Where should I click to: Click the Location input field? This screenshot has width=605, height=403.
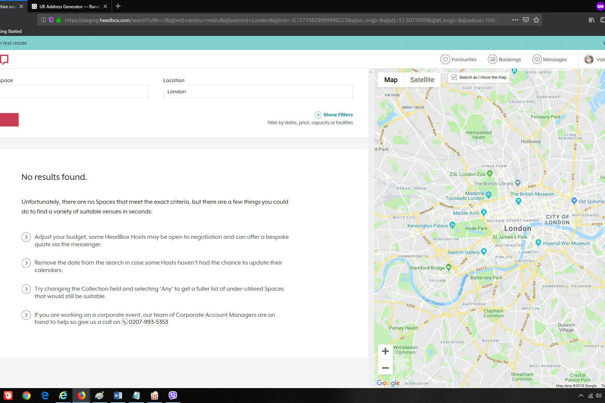pyautogui.click(x=258, y=91)
